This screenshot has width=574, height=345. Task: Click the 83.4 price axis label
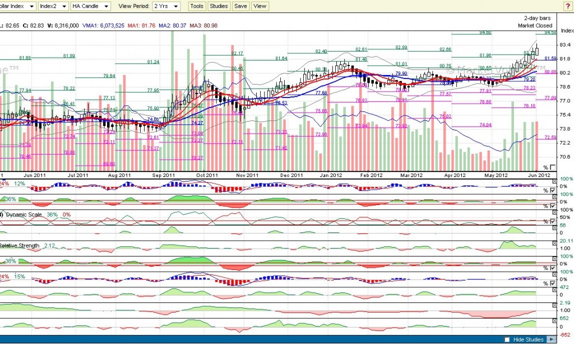pos(565,45)
